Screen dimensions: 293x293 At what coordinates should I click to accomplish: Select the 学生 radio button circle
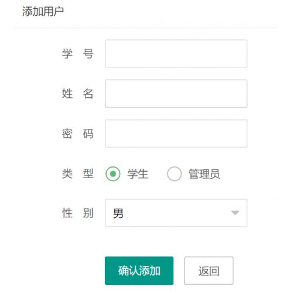coord(113,173)
